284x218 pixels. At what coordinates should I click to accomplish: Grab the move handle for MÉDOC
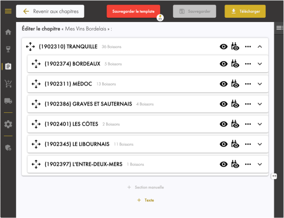coord(36,84)
